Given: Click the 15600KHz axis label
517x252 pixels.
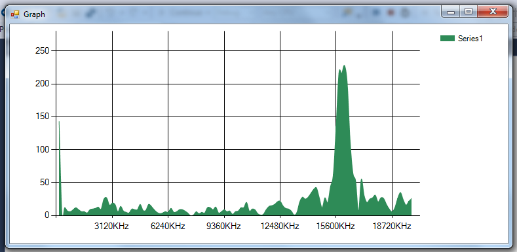Looking at the screenshot, I should (x=335, y=226).
